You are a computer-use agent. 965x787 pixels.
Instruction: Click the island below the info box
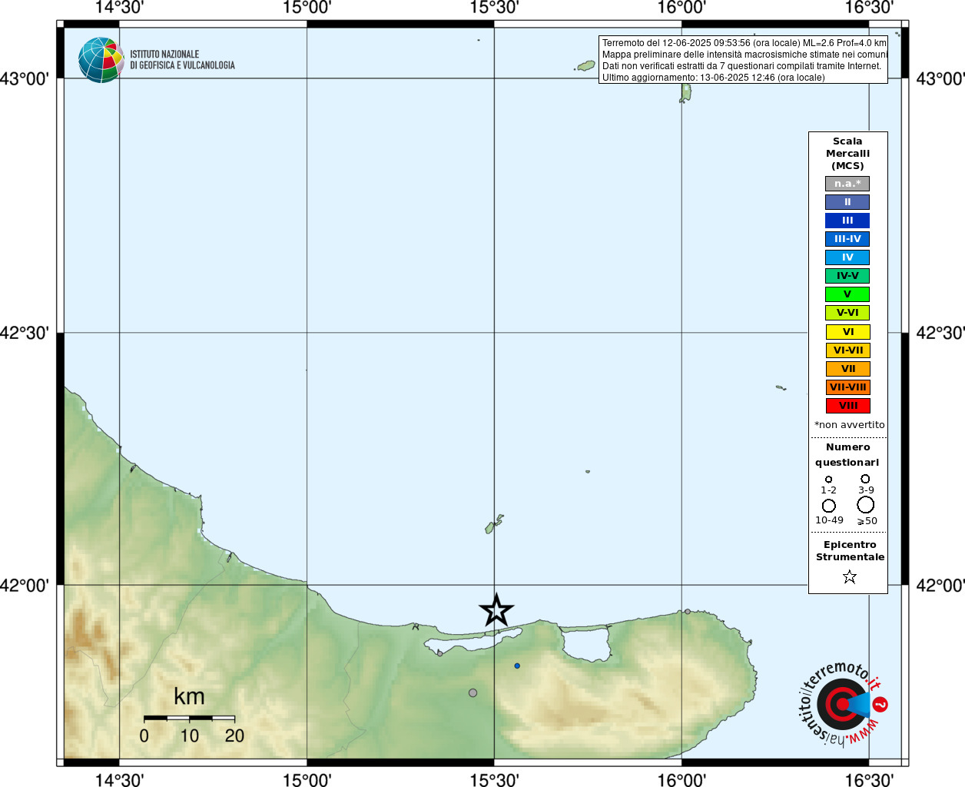coord(685,93)
